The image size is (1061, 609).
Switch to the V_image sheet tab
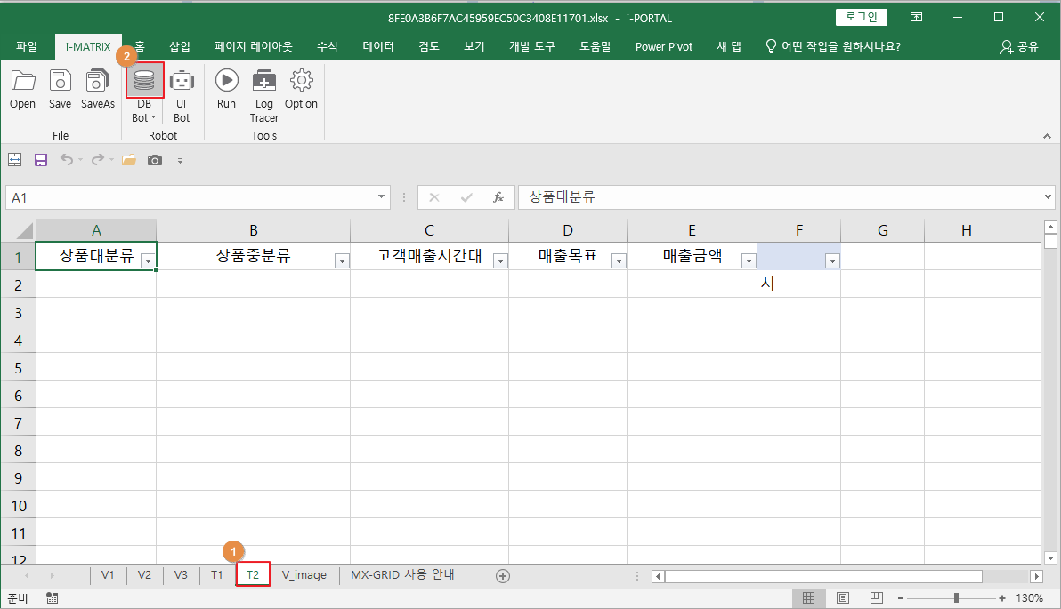pos(304,575)
